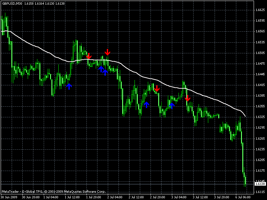Image resolution: width=267 pixels, height=200 pixels.
Task: Click the 1.6505 price scale label
Action: 260,53
